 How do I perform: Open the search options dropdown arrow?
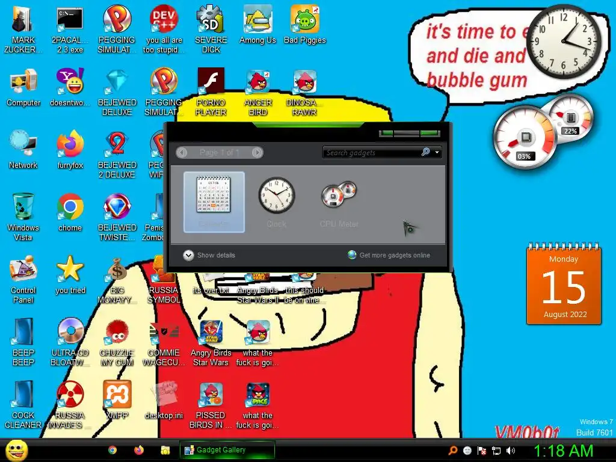pyautogui.click(x=437, y=152)
